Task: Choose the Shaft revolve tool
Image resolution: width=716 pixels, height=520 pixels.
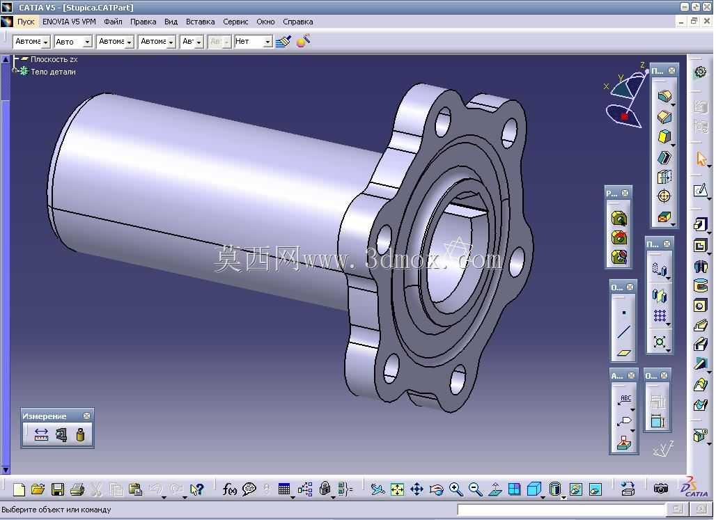Action: 700,266
